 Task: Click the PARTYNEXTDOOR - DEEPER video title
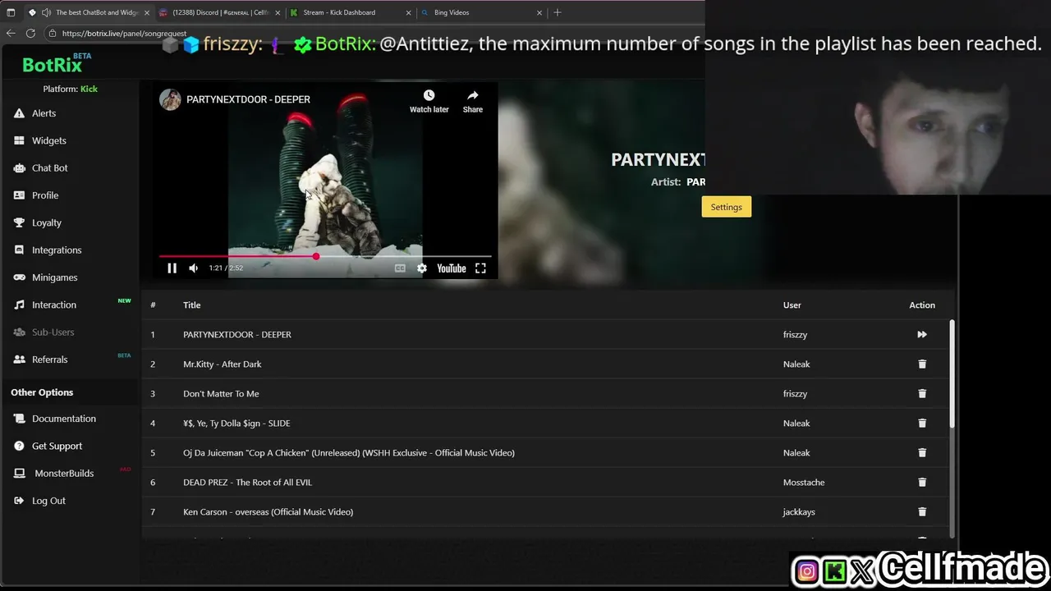click(248, 99)
